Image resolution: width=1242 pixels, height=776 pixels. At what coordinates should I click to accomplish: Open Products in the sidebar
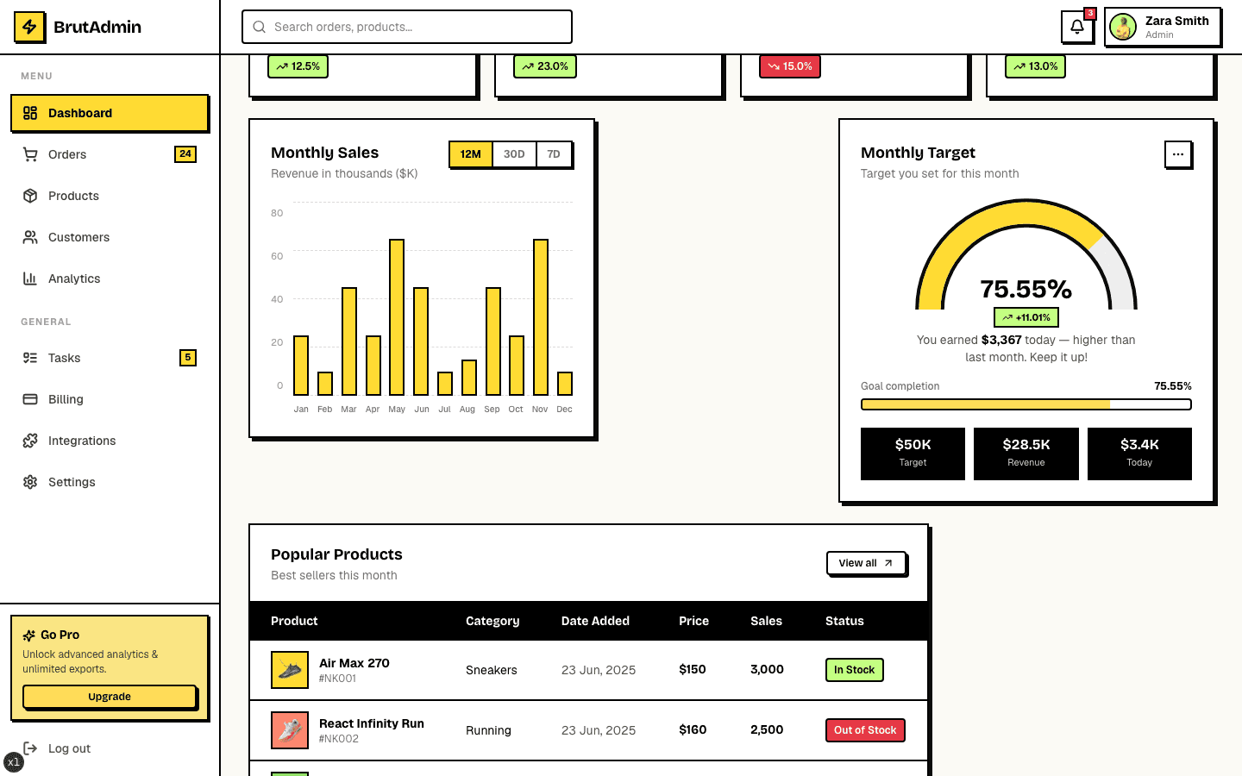(110, 196)
